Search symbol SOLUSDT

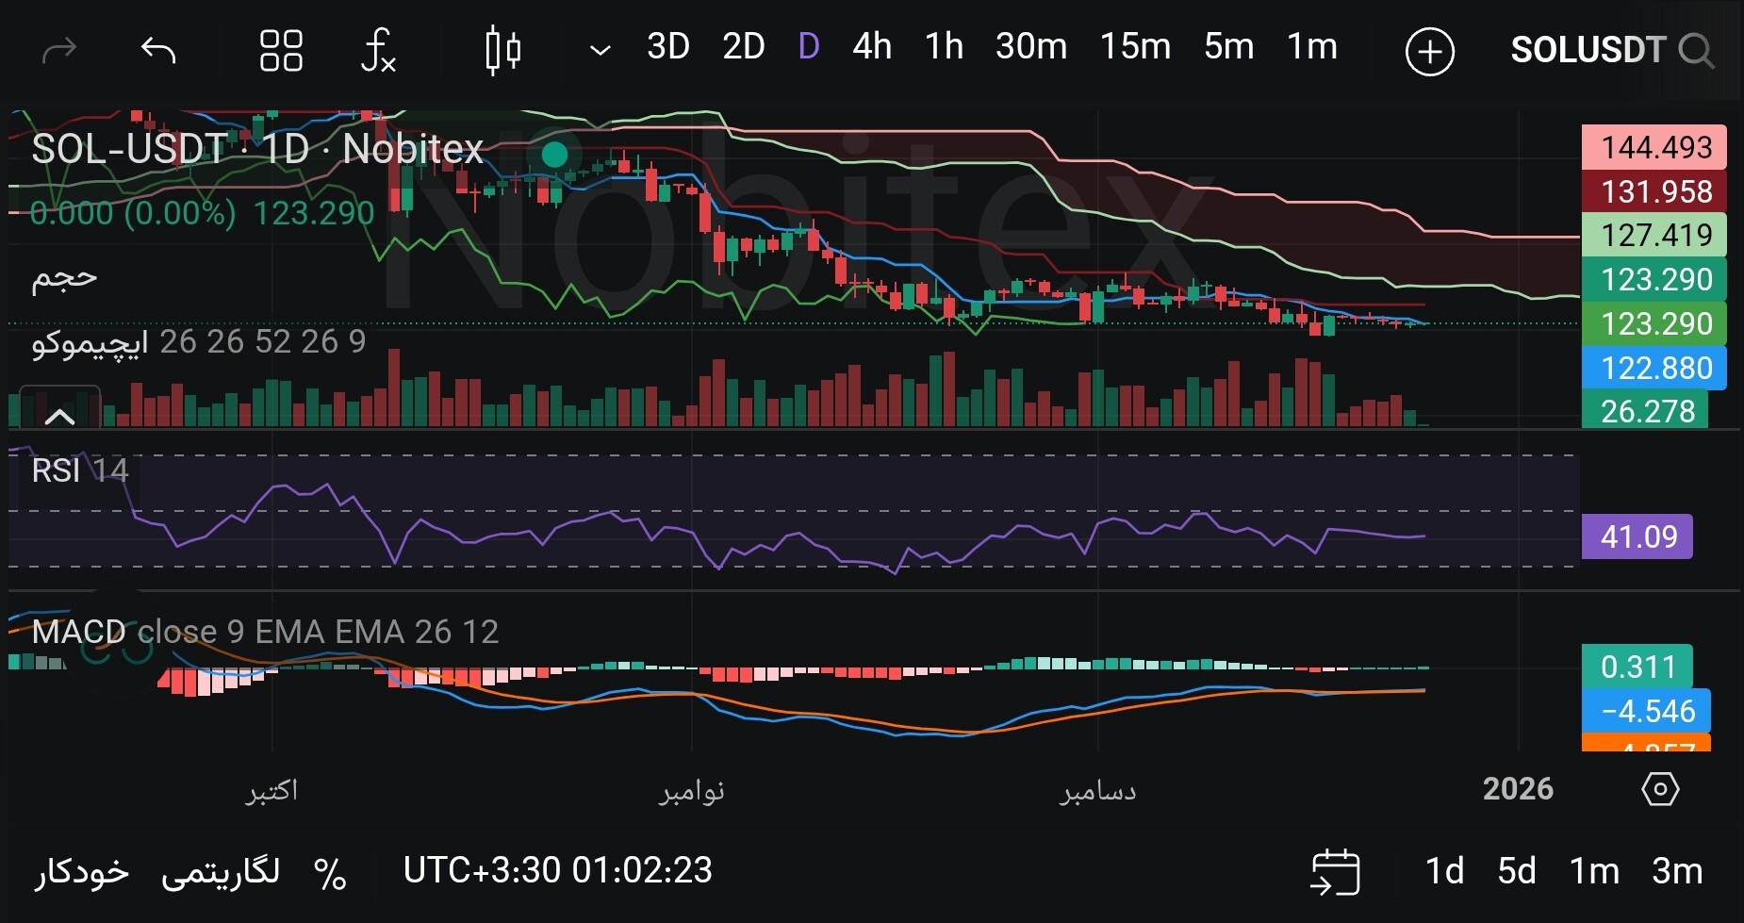pos(1610,50)
